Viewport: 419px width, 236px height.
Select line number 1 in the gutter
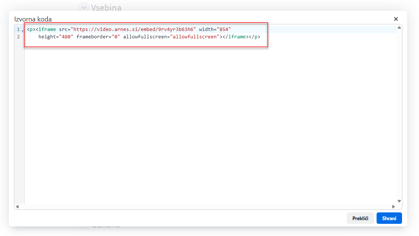click(x=18, y=29)
